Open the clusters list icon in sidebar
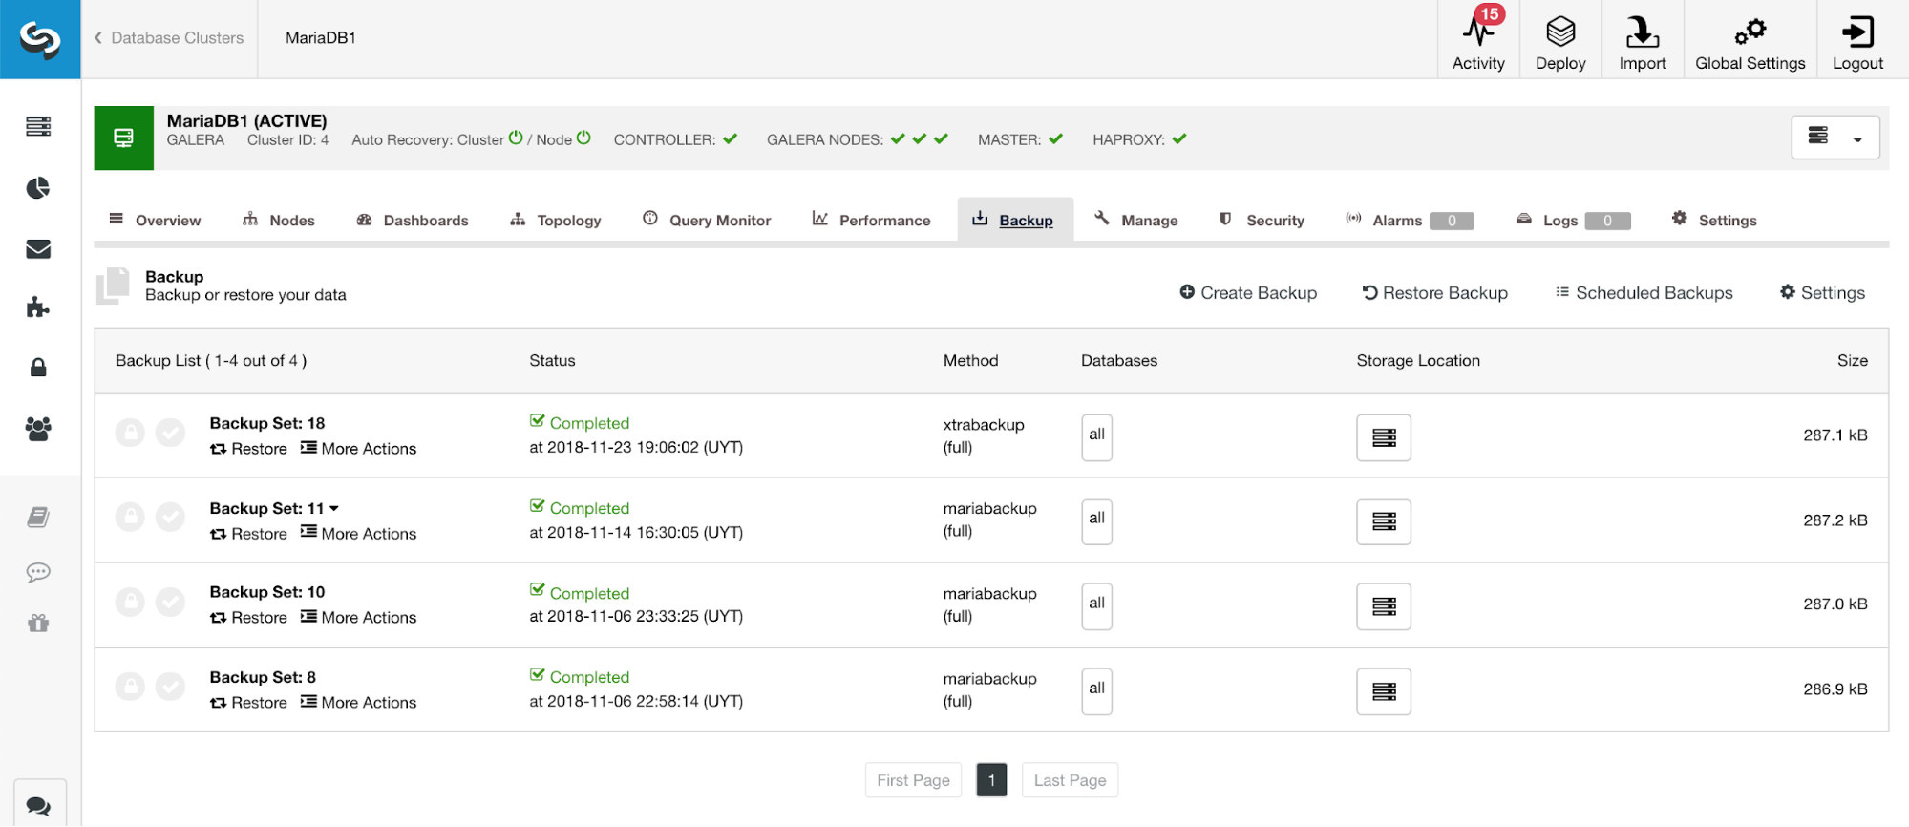 [x=38, y=126]
